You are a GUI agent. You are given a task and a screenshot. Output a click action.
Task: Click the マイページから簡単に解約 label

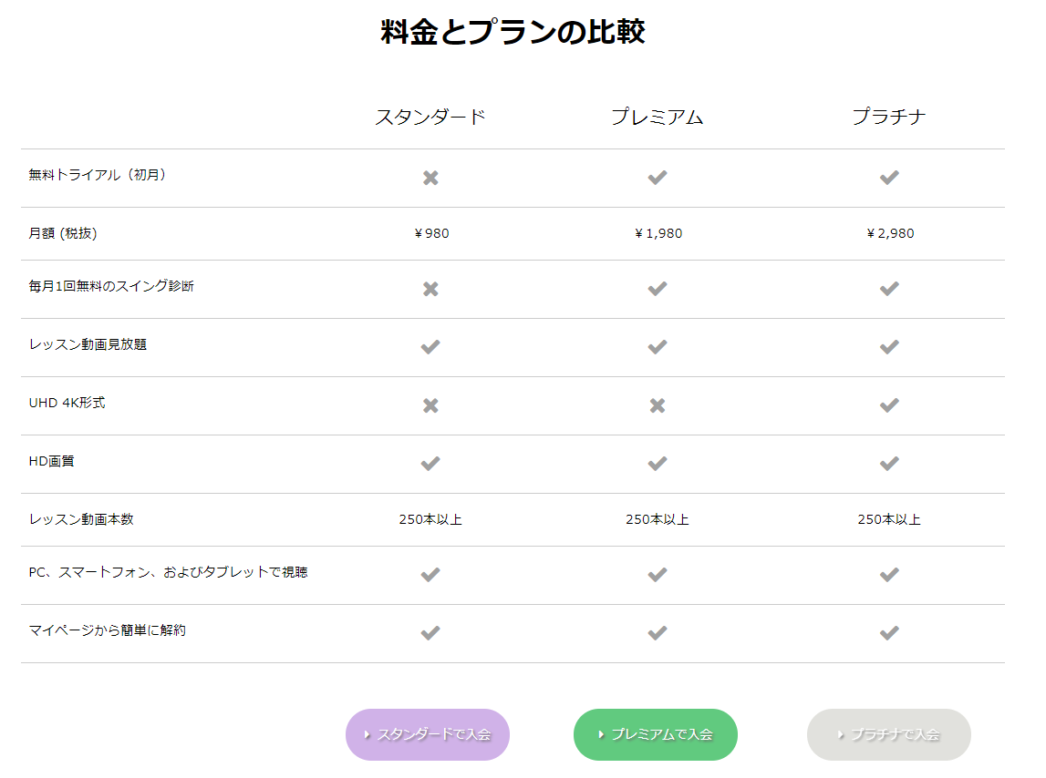(x=107, y=630)
